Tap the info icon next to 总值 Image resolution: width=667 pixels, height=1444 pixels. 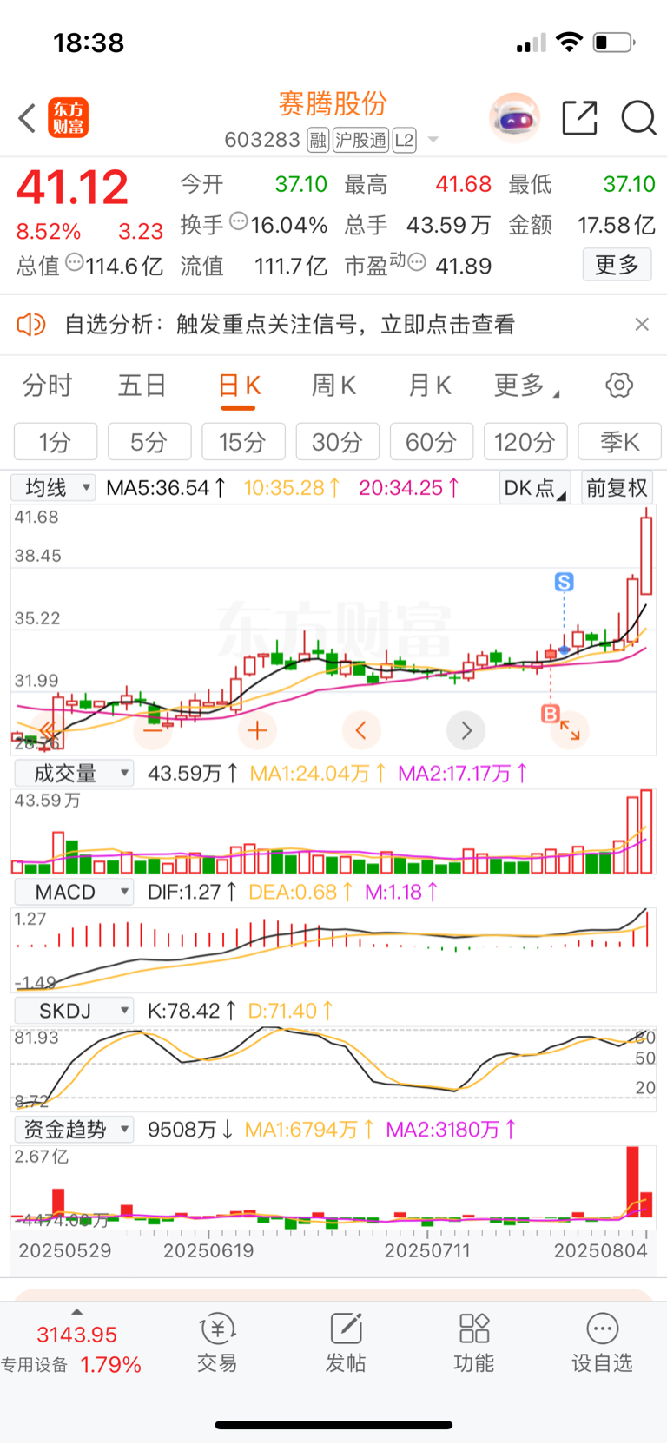(x=75, y=262)
